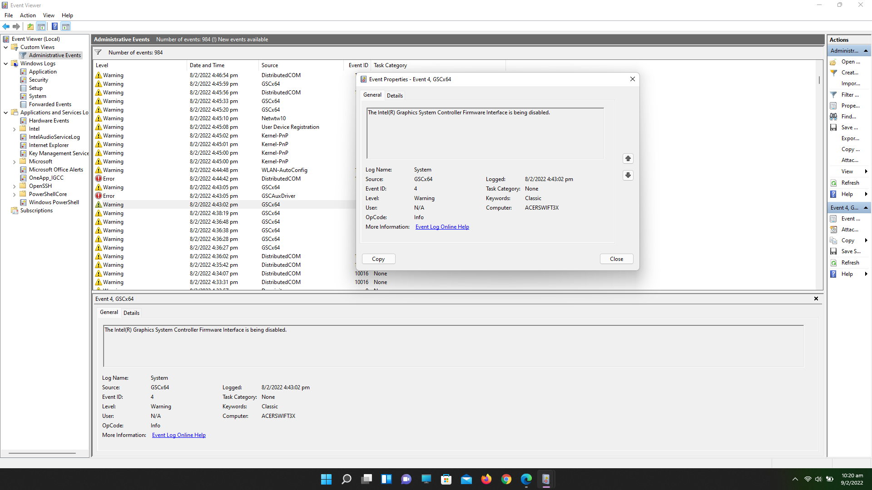Open Filter with the funnel icon in Actions

(x=834, y=94)
